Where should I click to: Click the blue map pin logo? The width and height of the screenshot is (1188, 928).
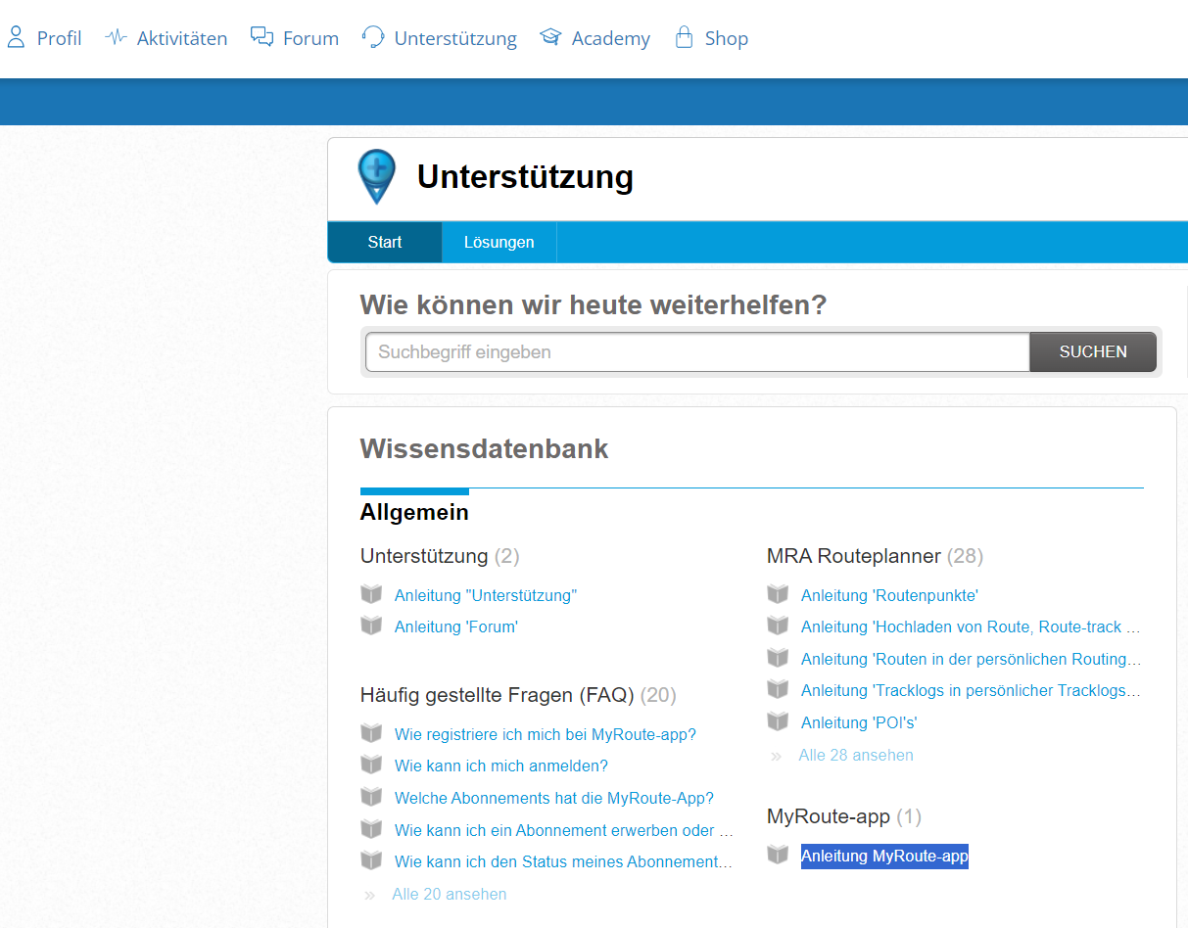click(377, 176)
